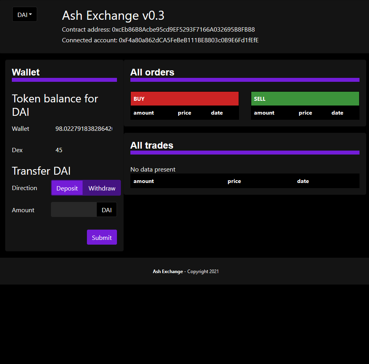Open the DAI token dropdown

pyautogui.click(x=24, y=15)
